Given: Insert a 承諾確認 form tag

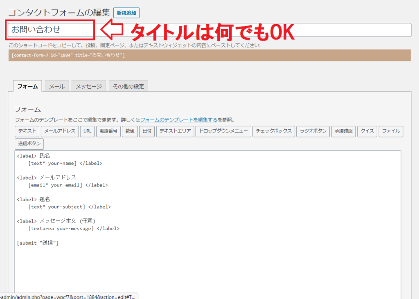Looking at the screenshot, I should [343, 131].
